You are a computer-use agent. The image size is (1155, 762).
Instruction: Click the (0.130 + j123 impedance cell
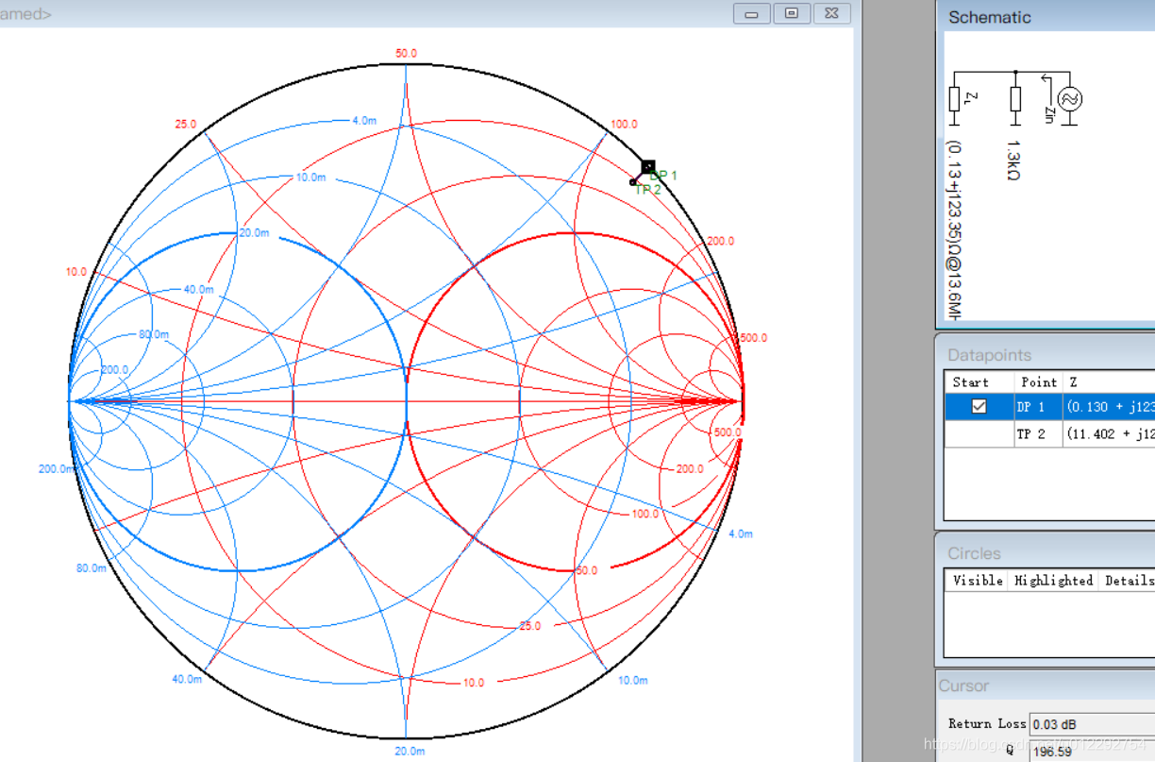(x=1109, y=407)
